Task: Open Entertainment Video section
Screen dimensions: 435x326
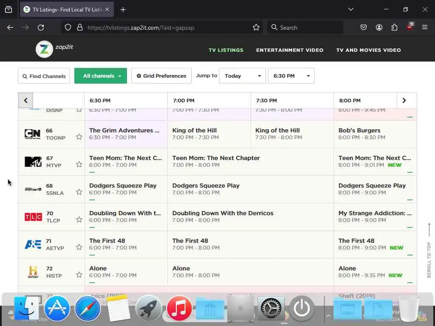Action: 290,50
